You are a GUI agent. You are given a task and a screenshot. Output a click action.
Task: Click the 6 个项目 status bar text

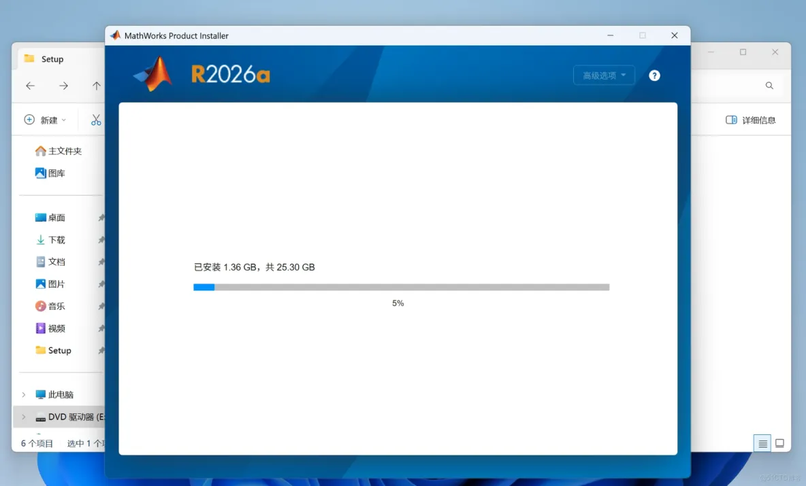pos(37,443)
